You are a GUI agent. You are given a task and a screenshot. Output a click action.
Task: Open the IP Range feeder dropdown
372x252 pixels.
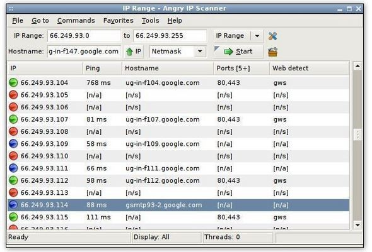tap(257, 36)
